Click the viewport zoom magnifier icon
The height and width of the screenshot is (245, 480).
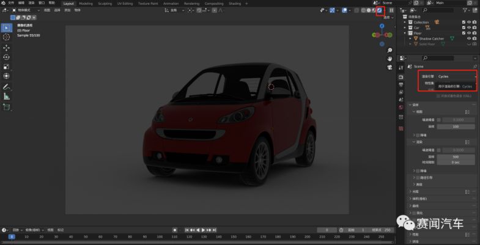[390, 50]
